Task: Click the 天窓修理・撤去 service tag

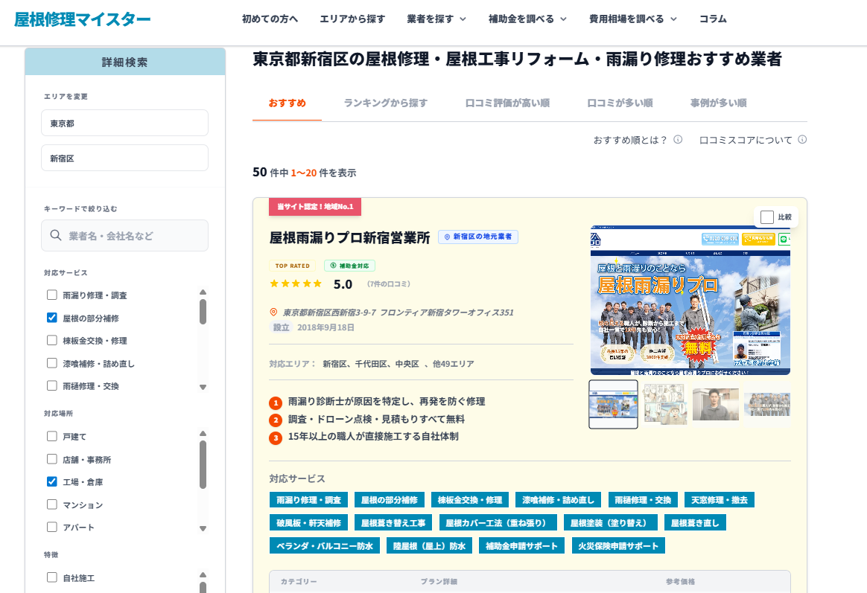Action: [x=720, y=500]
